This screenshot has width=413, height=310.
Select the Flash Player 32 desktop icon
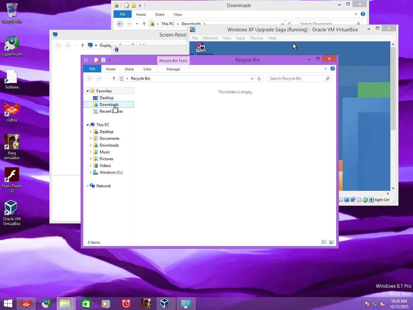click(12, 180)
